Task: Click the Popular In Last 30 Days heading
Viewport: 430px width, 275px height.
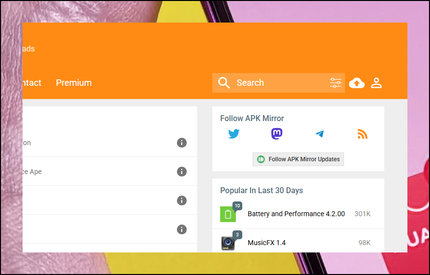Action: (261, 191)
